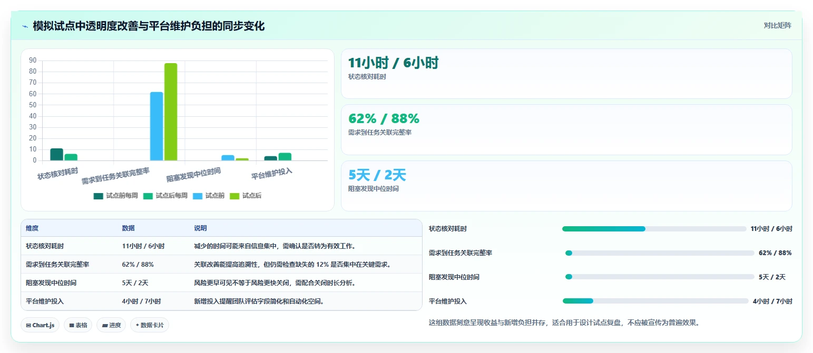Select the 状态核对耗时 table row label
Screen dimensions: 813x353
[x=45, y=246]
